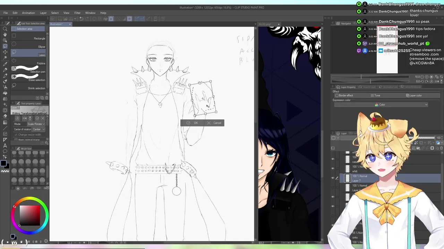Select the Move layer tool
This screenshot has height=249, width=444.
pos(5,52)
